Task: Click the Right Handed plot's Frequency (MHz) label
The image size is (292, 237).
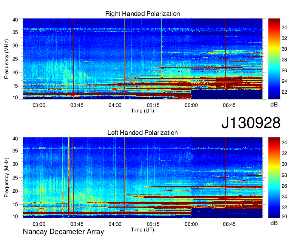Action: [x=6, y=59]
